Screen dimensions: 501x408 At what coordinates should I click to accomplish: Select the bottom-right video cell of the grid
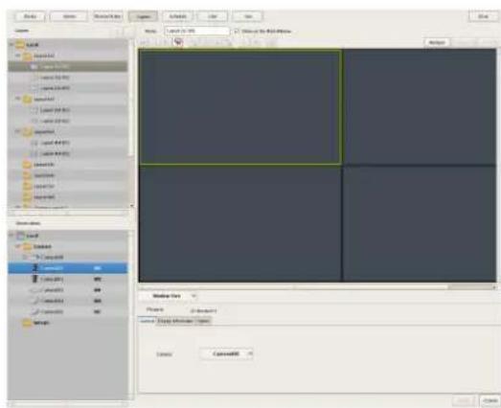click(420, 224)
